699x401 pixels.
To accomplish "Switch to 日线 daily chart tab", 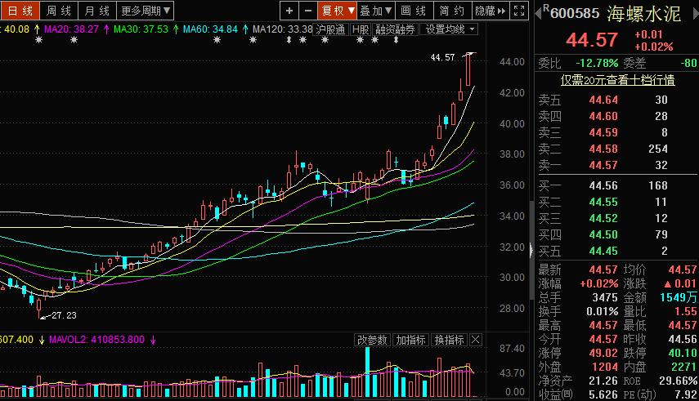I will point(20,11).
